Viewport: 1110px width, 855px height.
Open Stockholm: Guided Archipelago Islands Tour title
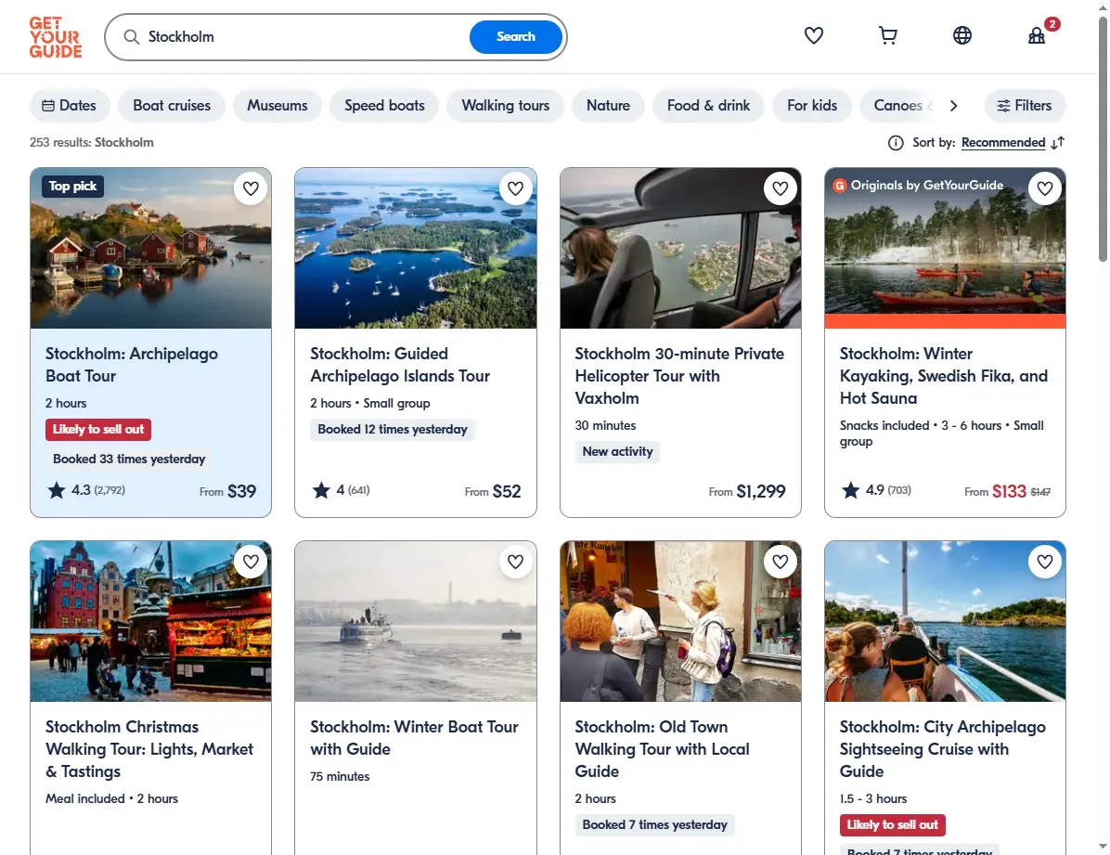click(400, 365)
